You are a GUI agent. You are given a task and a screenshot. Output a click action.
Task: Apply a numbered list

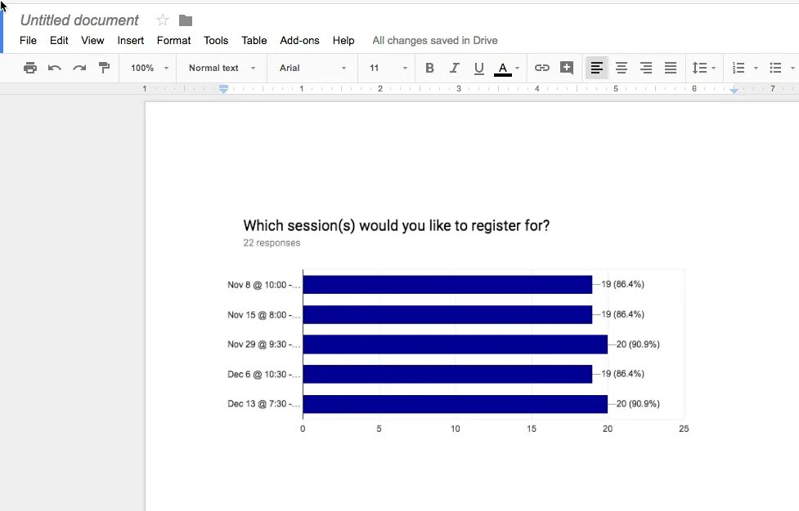(x=738, y=68)
